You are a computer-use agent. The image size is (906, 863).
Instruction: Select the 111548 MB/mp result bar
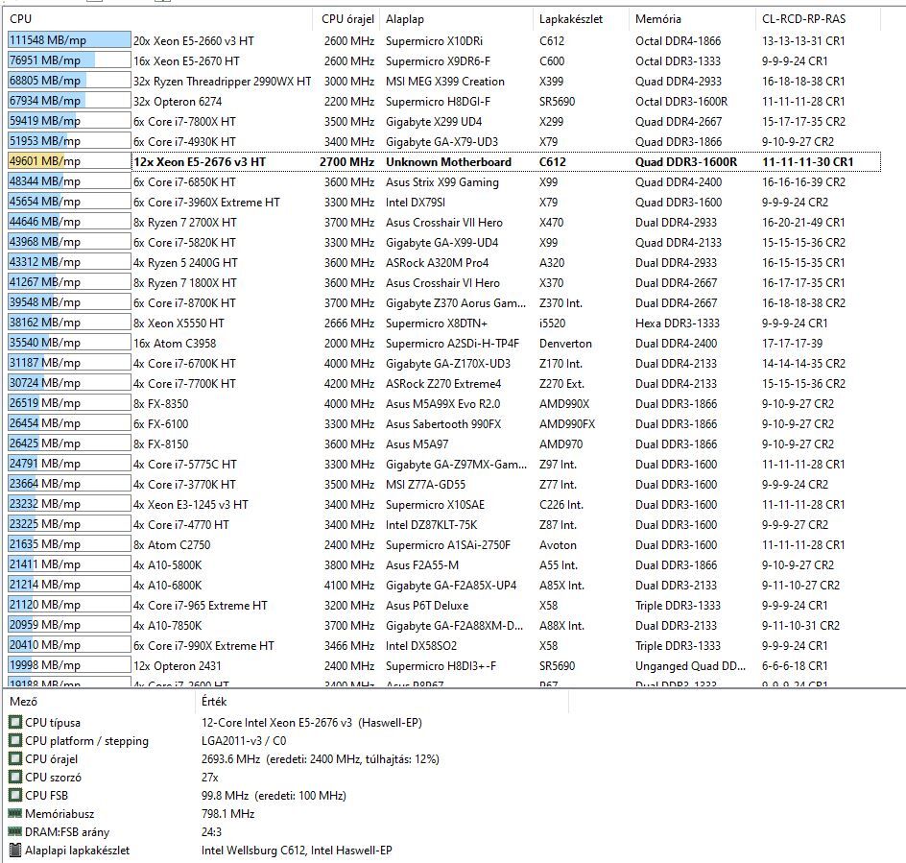(69, 40)
